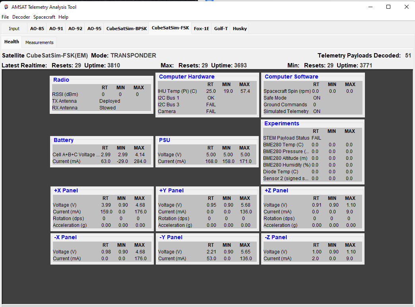415x307 pixels.
Task: Click the Spacecraft Spin (rpm) label
Action: pos(287,91)
